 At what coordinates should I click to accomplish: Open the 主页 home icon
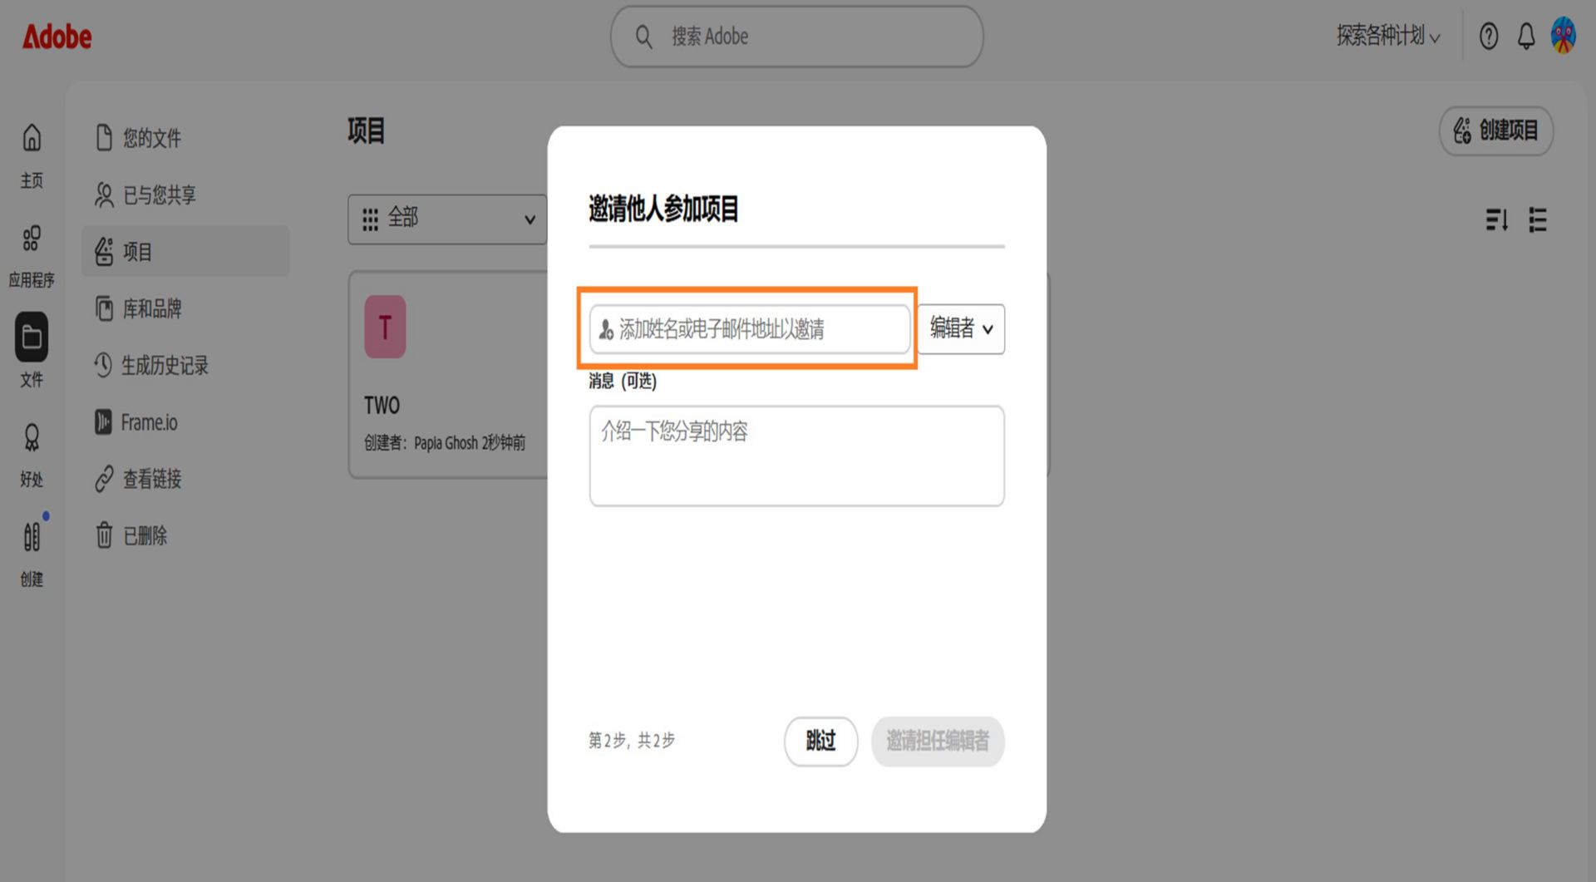click(x=32, y=138)
